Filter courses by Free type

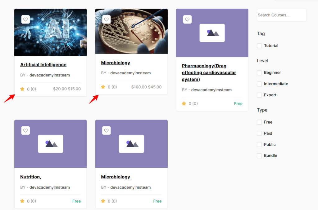(259, 122)
